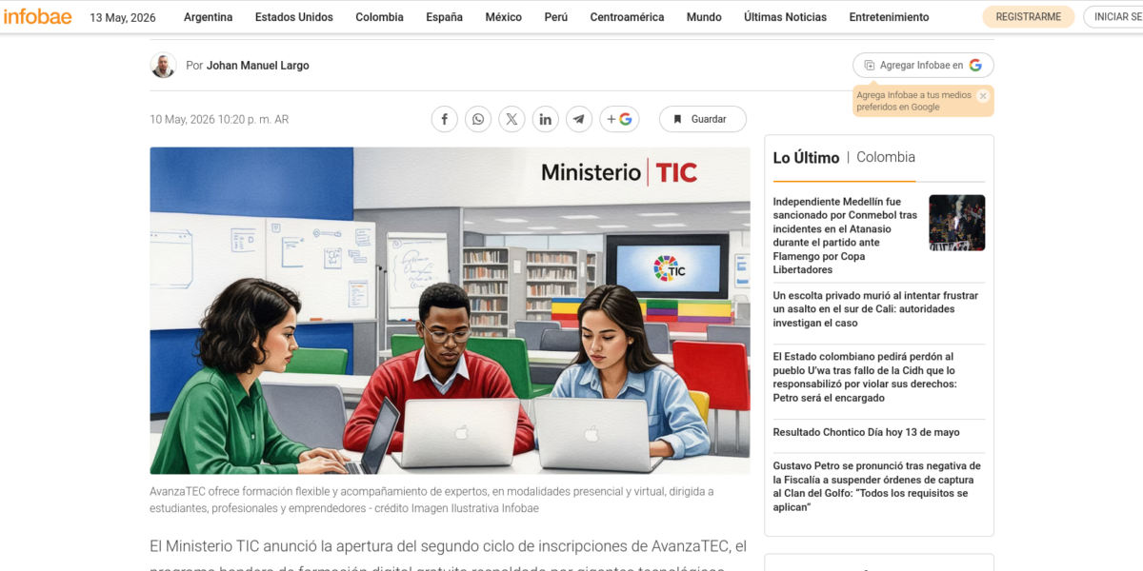
Task: Select the Lo Último sidebar tab
Action: pos(806,158)
